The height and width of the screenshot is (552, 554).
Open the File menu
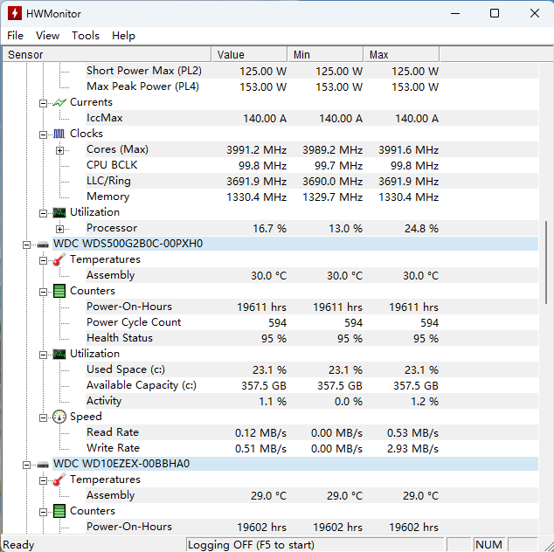[x=15, y=36]
